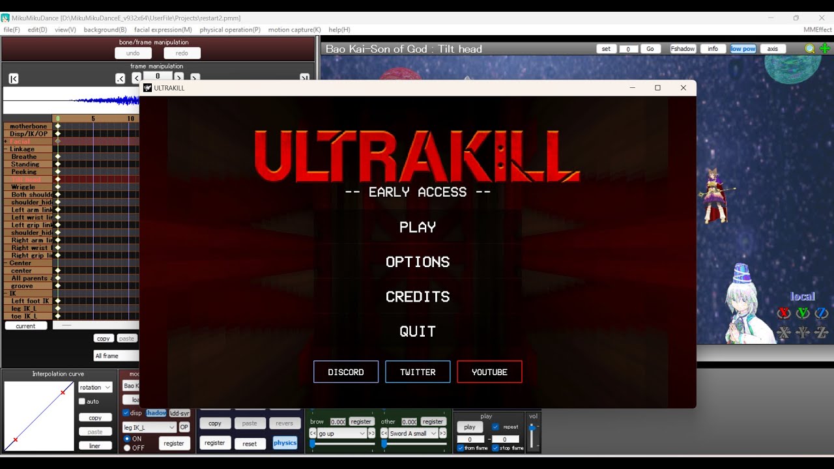
Task: Open the edit(D) menu
Action: [x=37, y=30]
